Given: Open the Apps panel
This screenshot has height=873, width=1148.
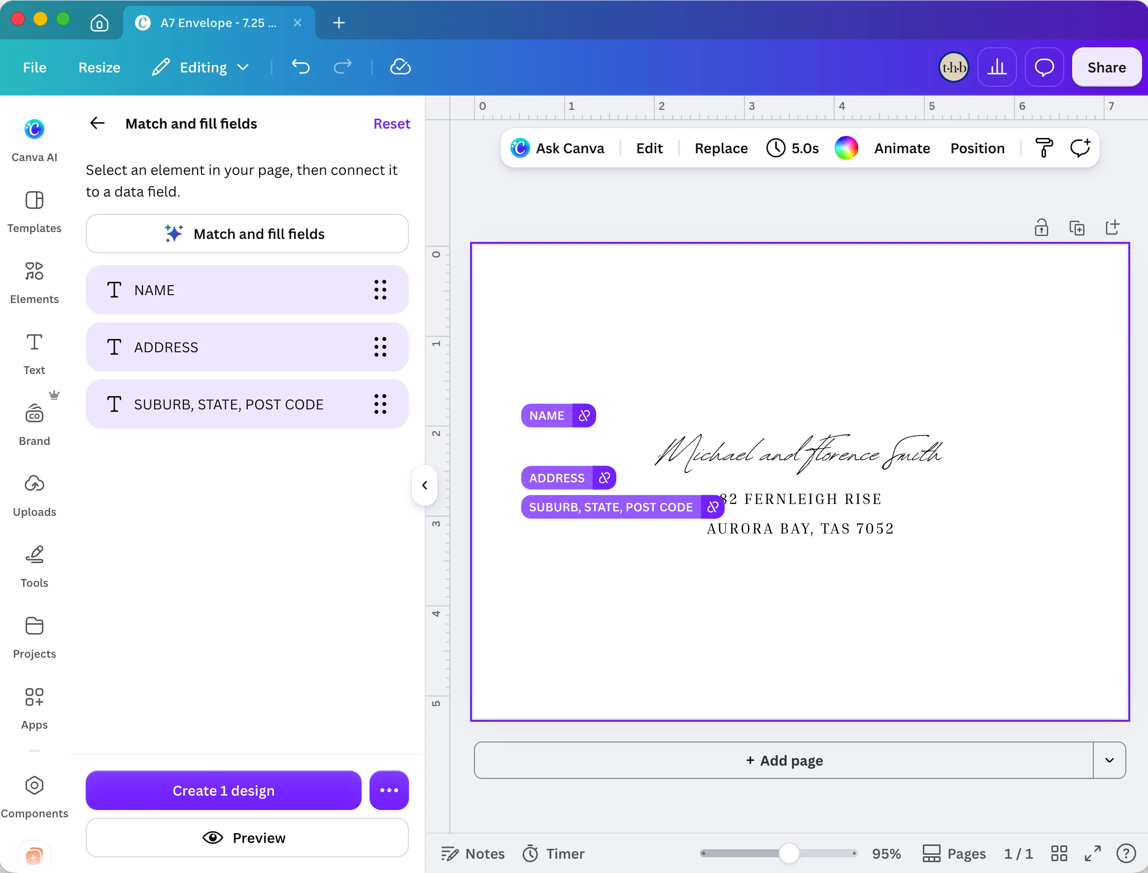Looking at the screenshot, I should click(x=34, y=709).
